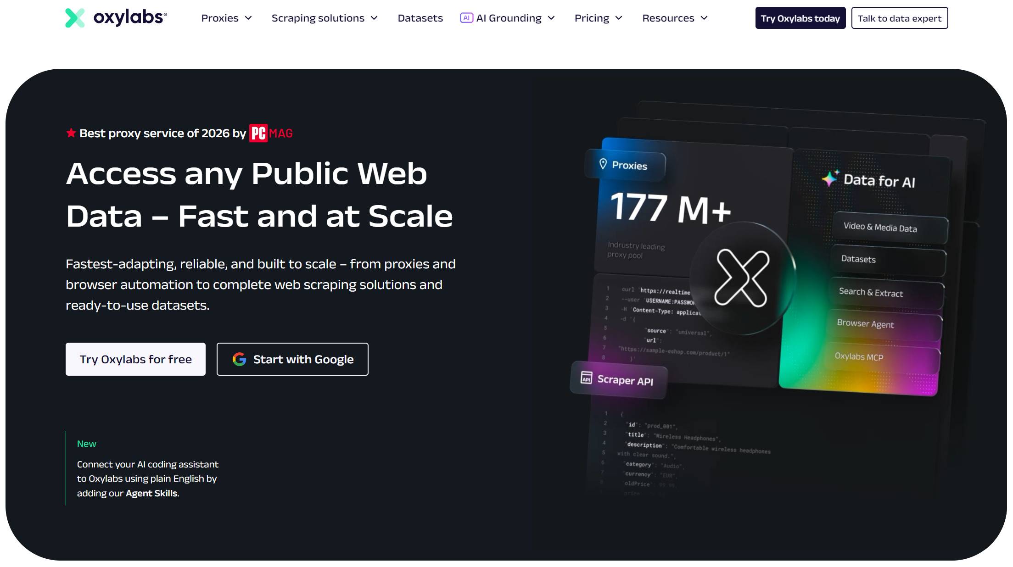The height and width of the screenshot is (567, 1013).
Task: Click Best proxy service of 2026 text
Action: click(162, 133)
